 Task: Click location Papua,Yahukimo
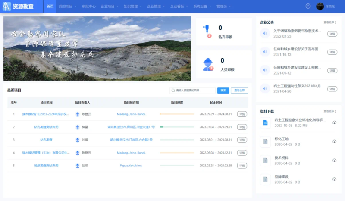coord(131,166)
